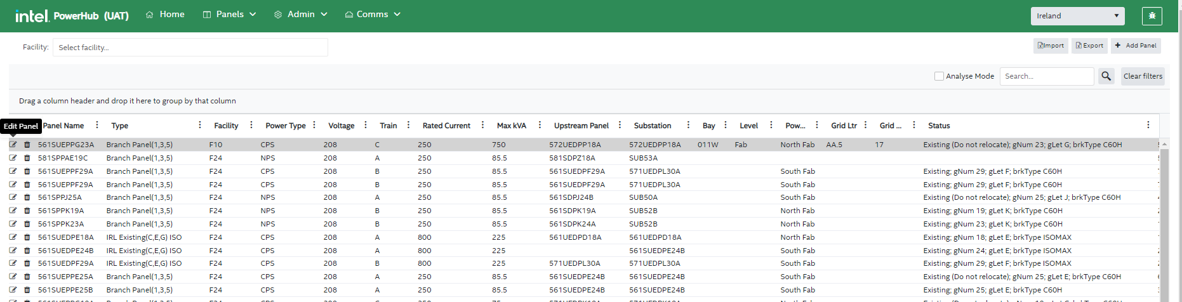1182x302 pixels.
Task: Open the Substation column options menu
Action: point(688,126)
